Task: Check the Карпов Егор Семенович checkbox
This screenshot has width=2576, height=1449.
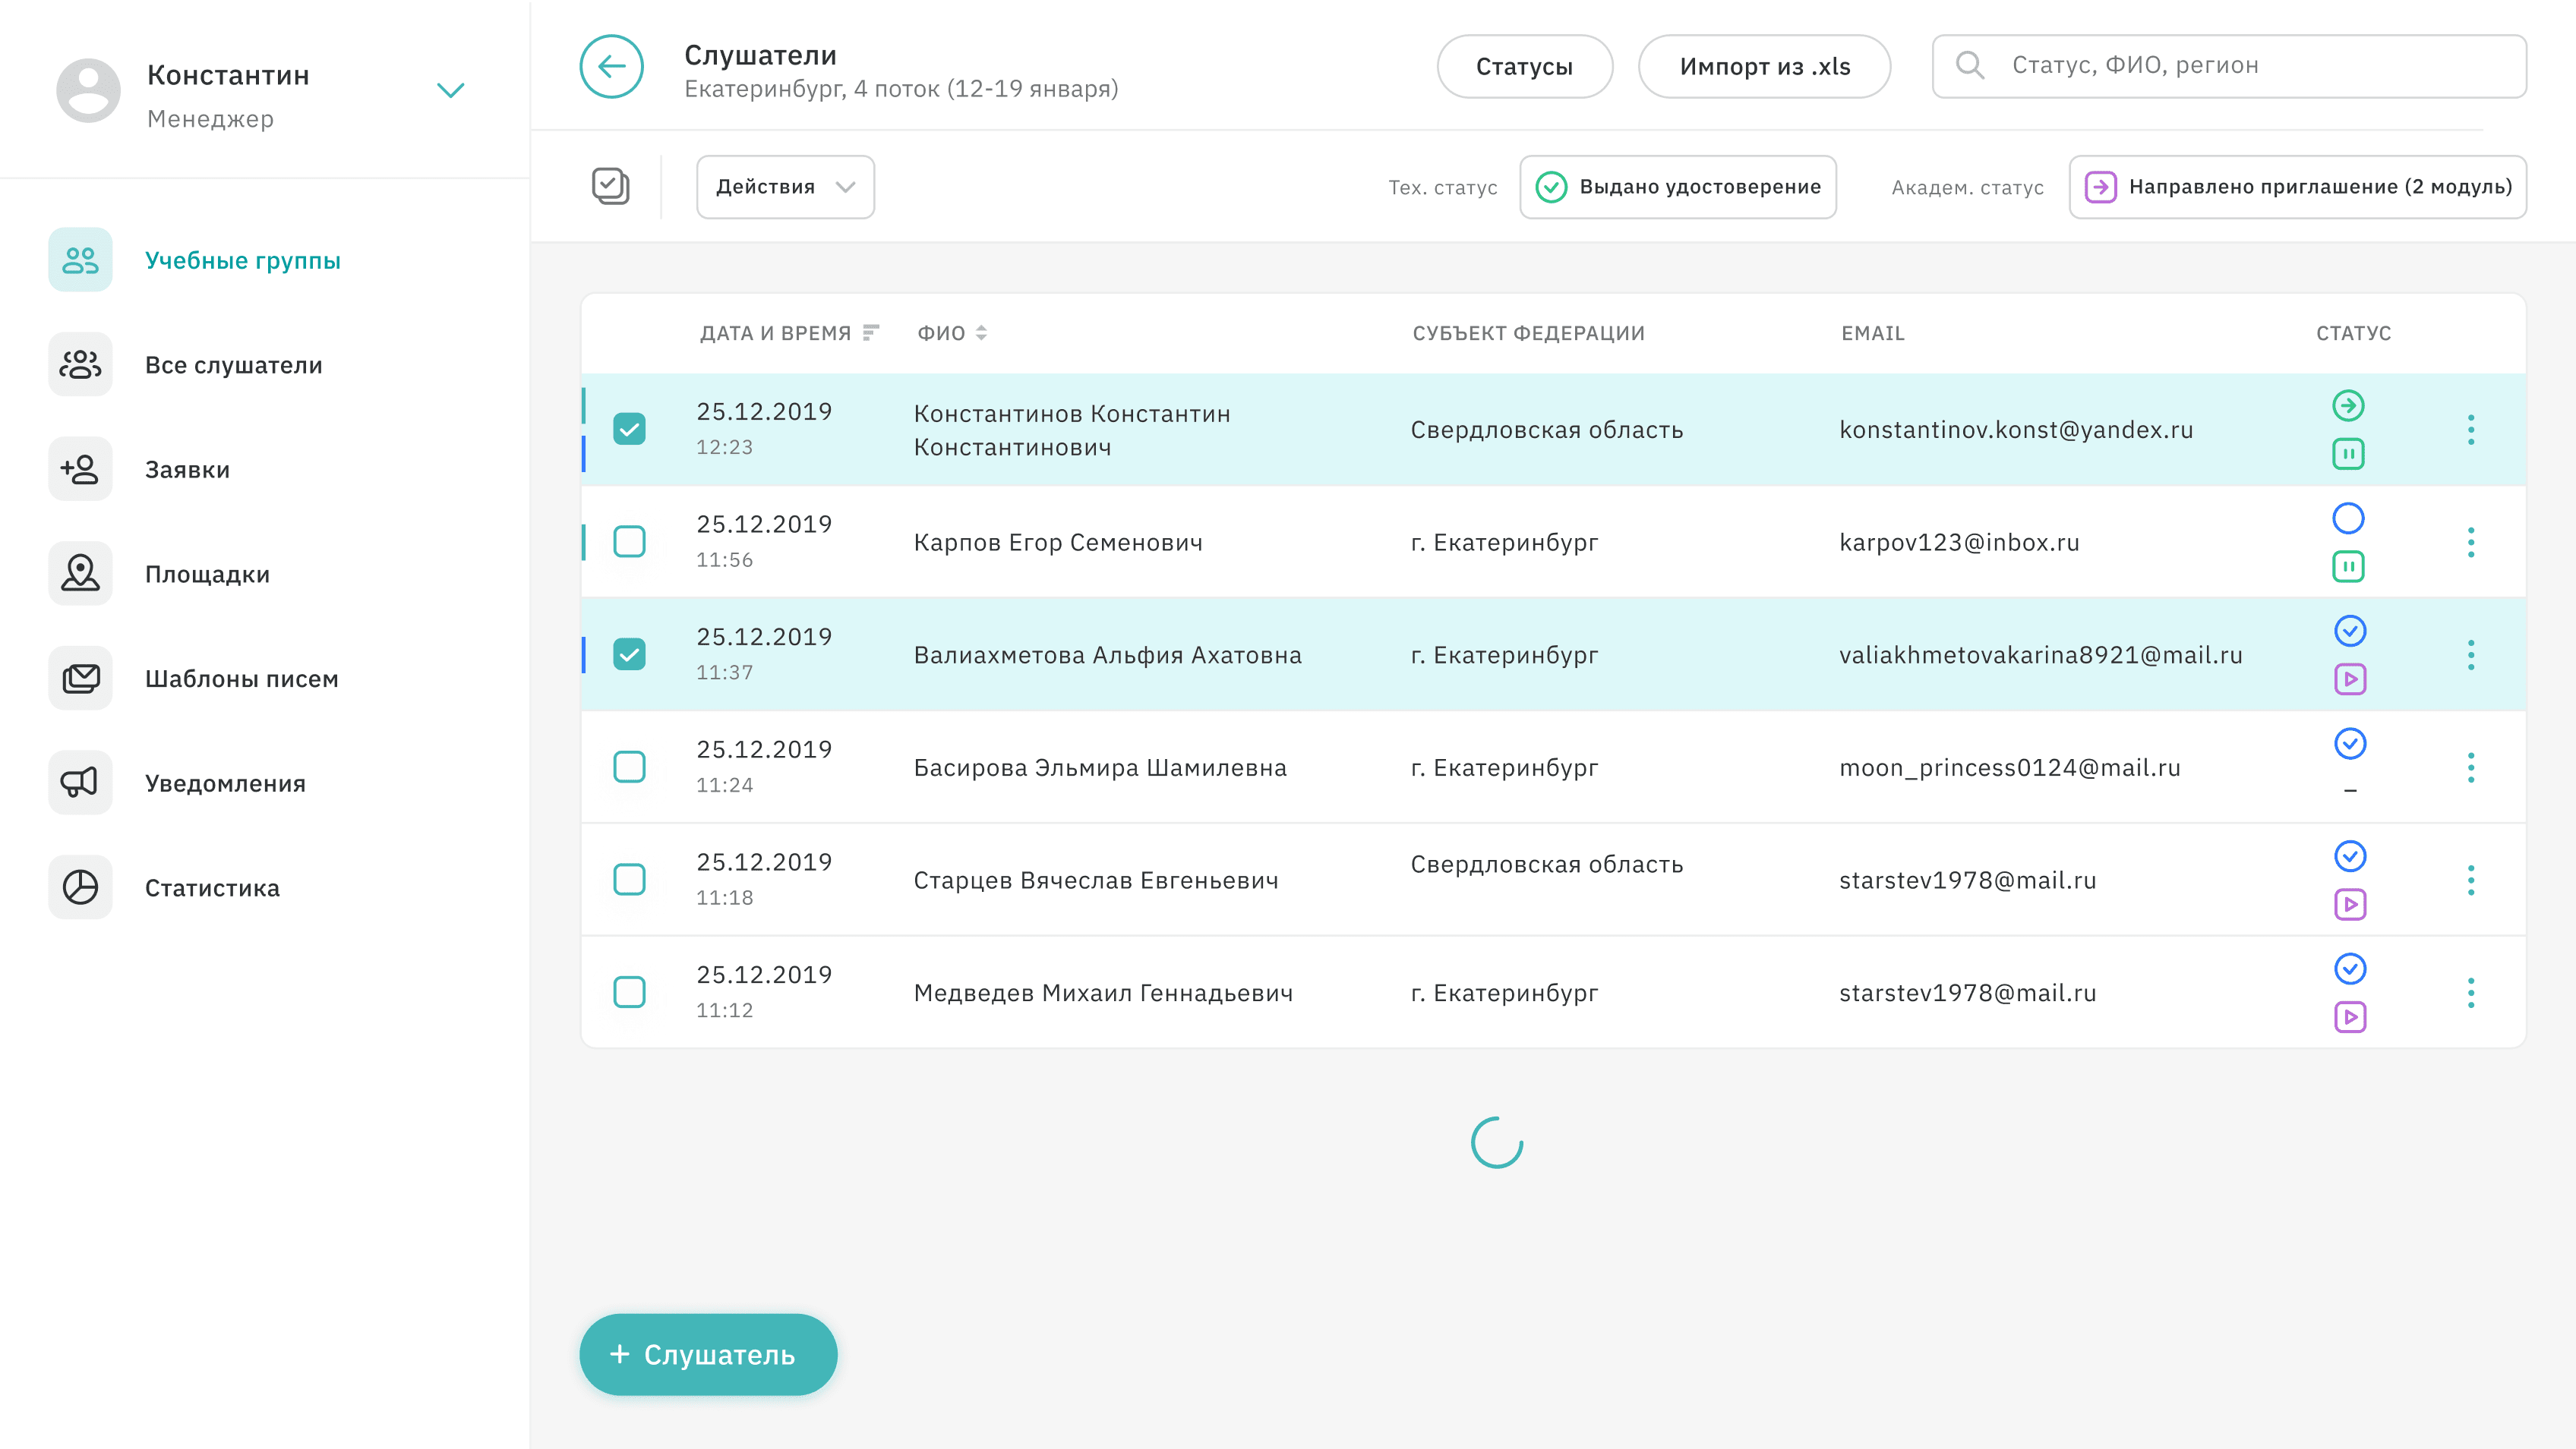Action: [x=629, y=543]
